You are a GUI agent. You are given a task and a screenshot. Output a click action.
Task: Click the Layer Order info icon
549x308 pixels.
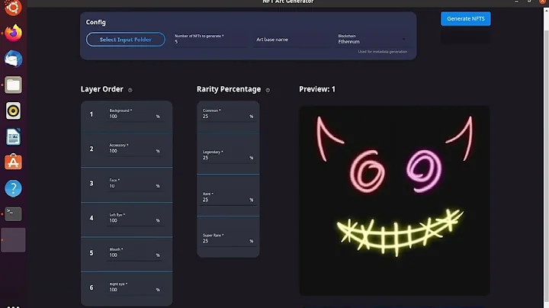[130, 90]
